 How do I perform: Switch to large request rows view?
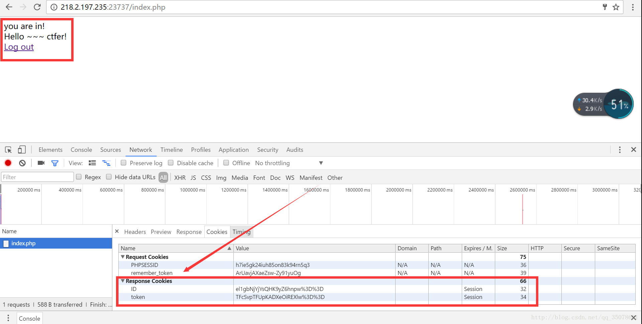[x=92, y=163]
